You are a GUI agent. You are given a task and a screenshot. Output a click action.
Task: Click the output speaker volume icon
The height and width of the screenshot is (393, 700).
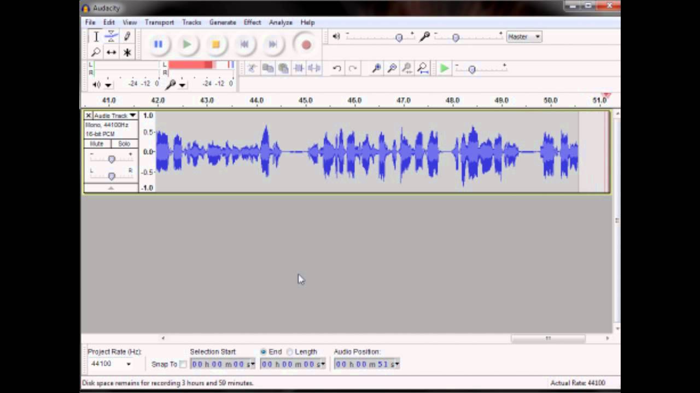pyautogui.click(x=336, y=37)
